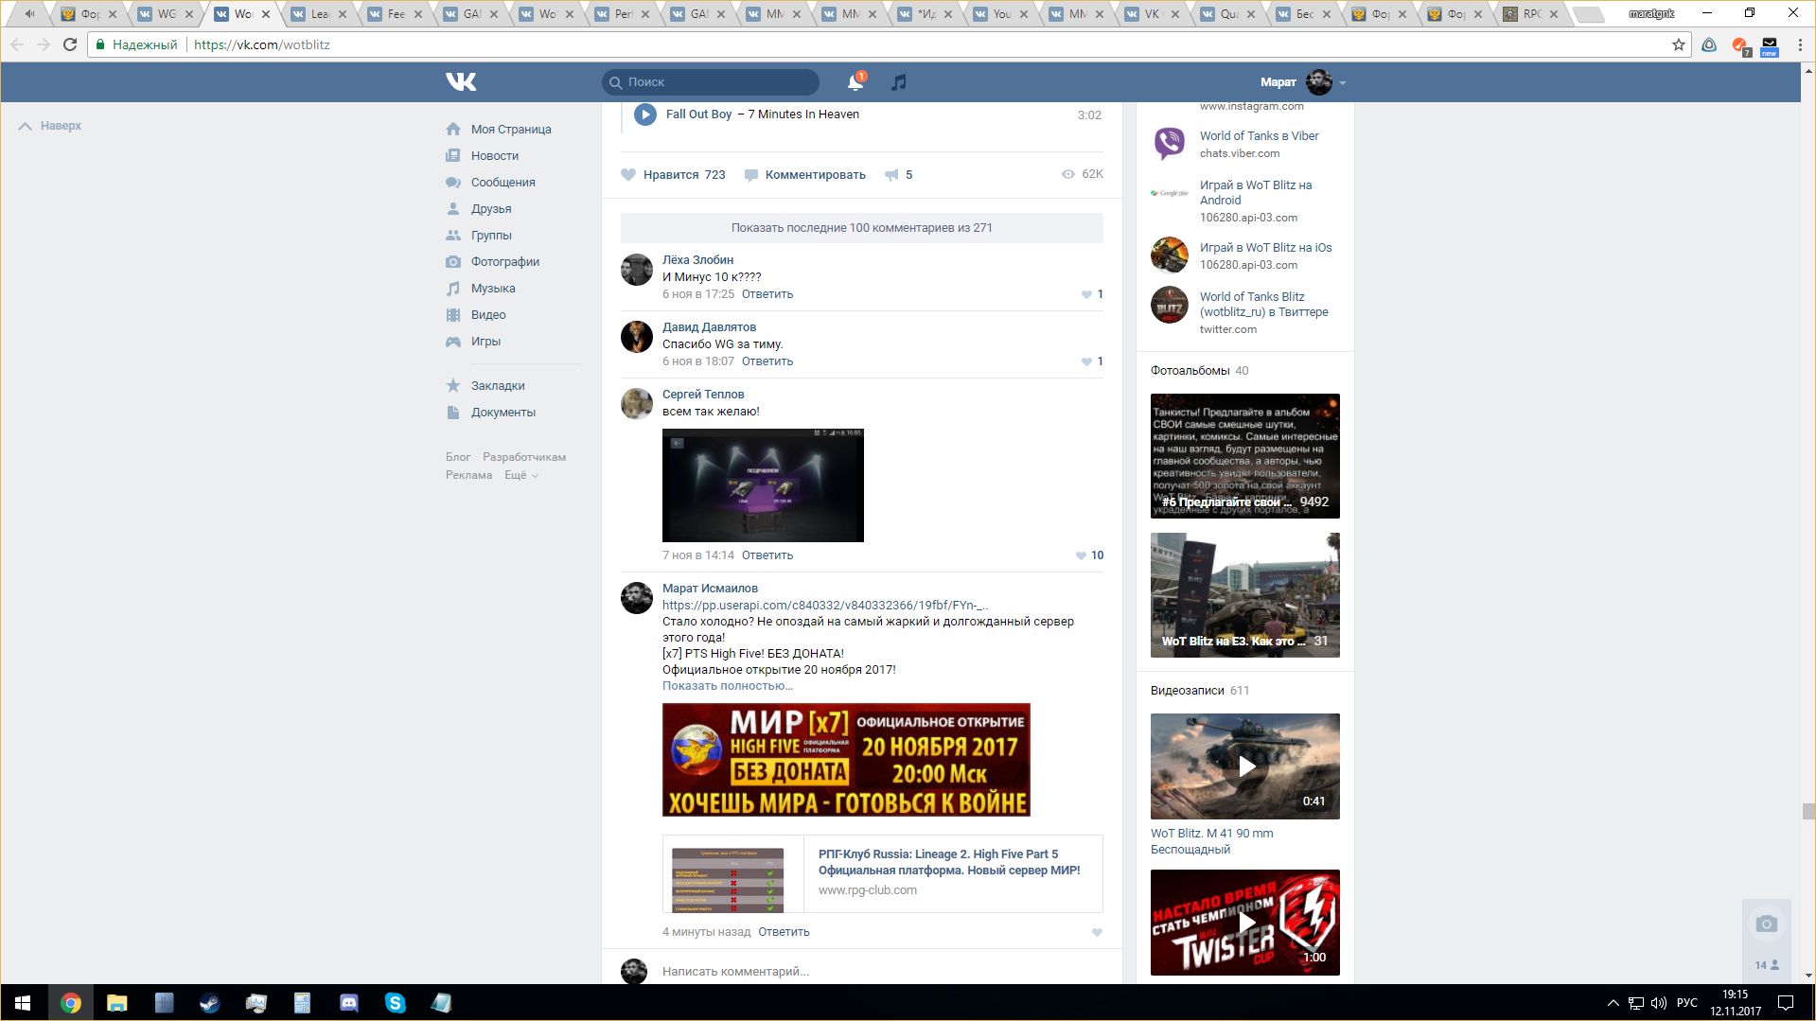Like Сергей Теплов's comment
1816x1021 pixels.
pyautogui.click(x=1081, y=555)
